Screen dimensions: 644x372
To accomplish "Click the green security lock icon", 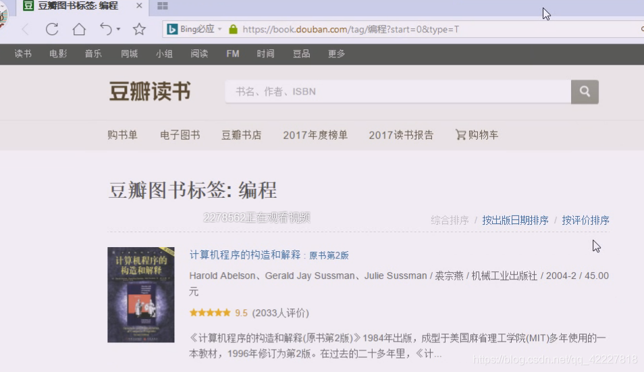I will (233, 29).
